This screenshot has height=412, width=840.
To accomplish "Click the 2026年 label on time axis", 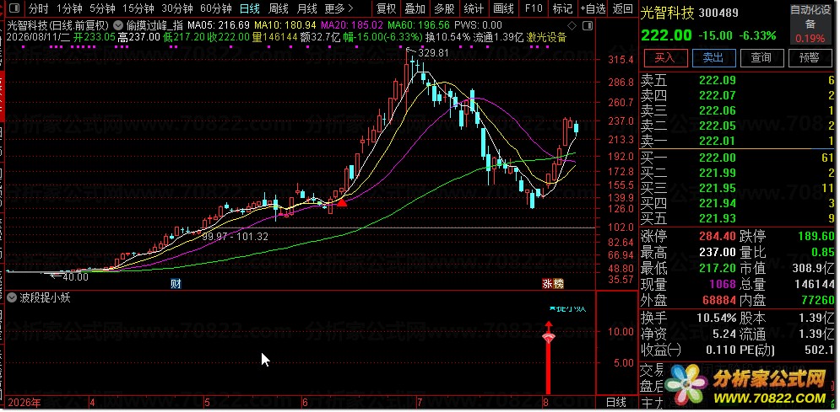I will coord(25,402).
